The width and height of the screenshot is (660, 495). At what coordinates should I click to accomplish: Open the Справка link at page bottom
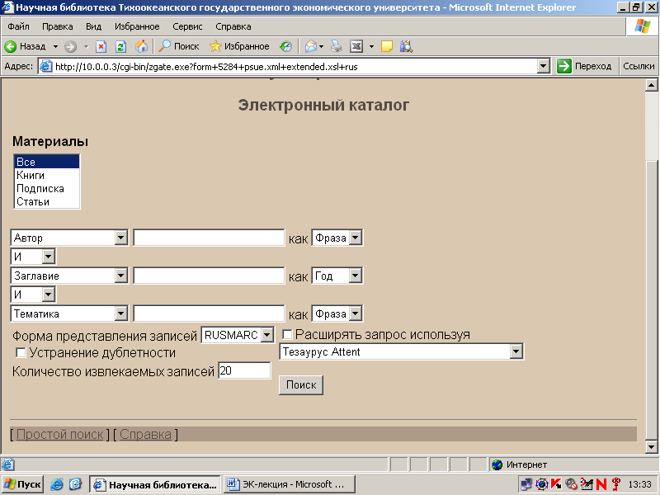coord(146,435)
